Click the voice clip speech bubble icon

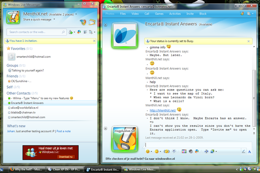(174, 151)
